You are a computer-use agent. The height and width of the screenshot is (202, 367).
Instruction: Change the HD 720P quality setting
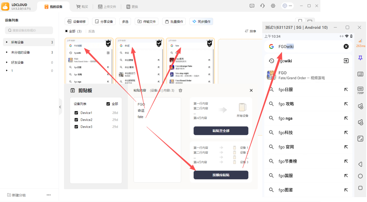coord(360,90)
